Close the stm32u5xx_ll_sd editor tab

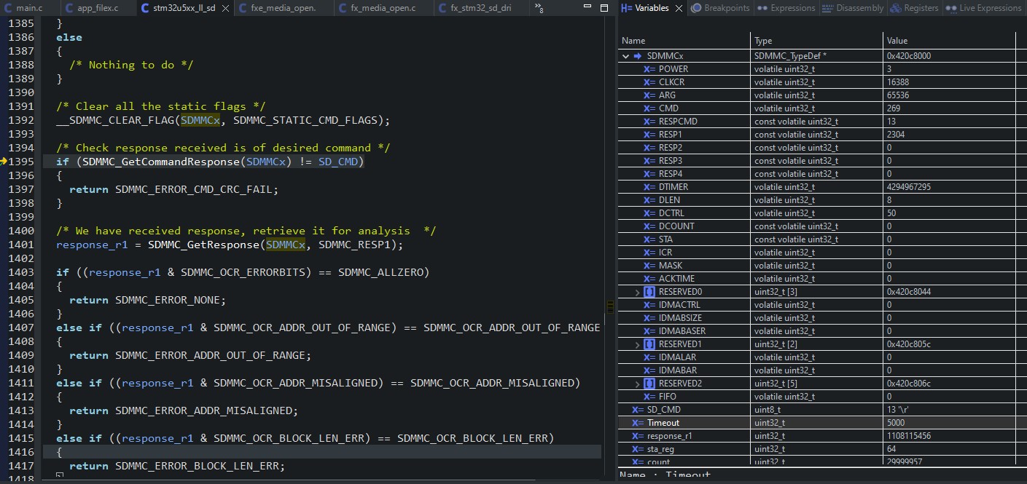pos(225,8)
